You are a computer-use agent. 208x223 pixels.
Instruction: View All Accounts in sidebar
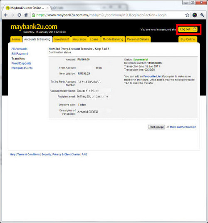[19, 49]
